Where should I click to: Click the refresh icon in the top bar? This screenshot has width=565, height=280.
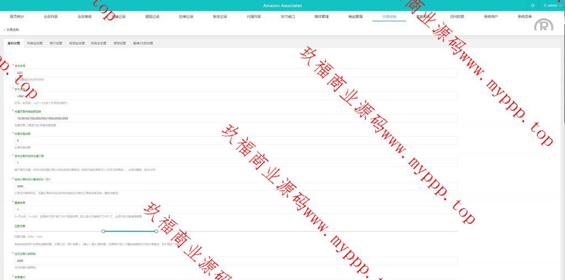532,6
